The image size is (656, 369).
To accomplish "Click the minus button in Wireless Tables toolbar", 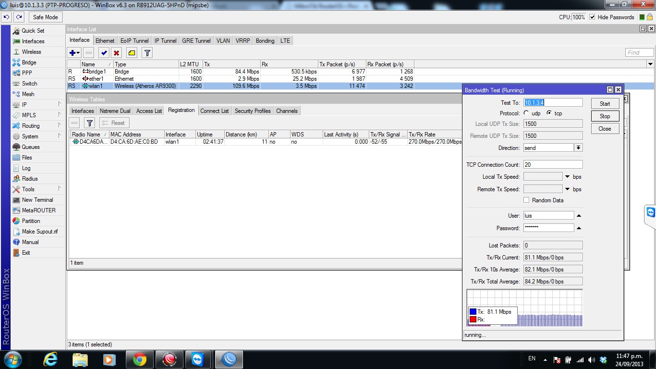I will [74, 123].
